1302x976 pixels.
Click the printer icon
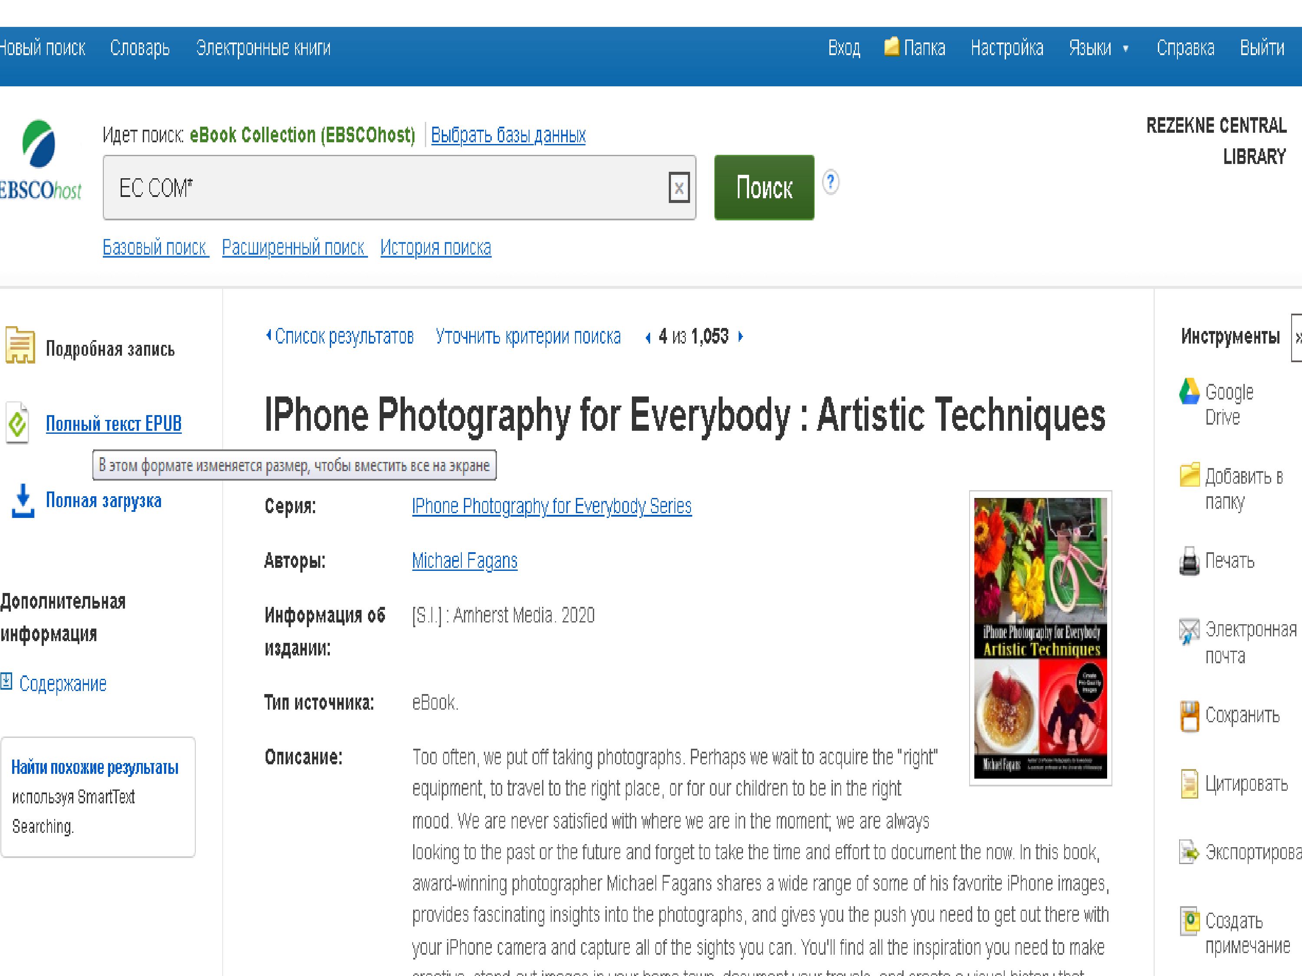1189,560
